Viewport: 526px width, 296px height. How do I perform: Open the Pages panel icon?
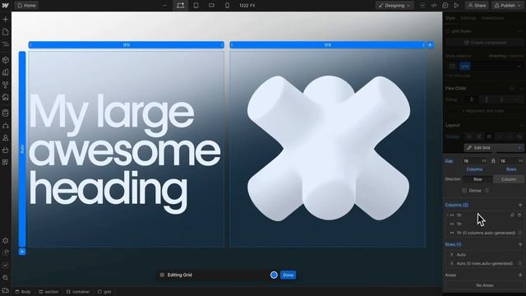pyautogui.click(x=6, y=32)
